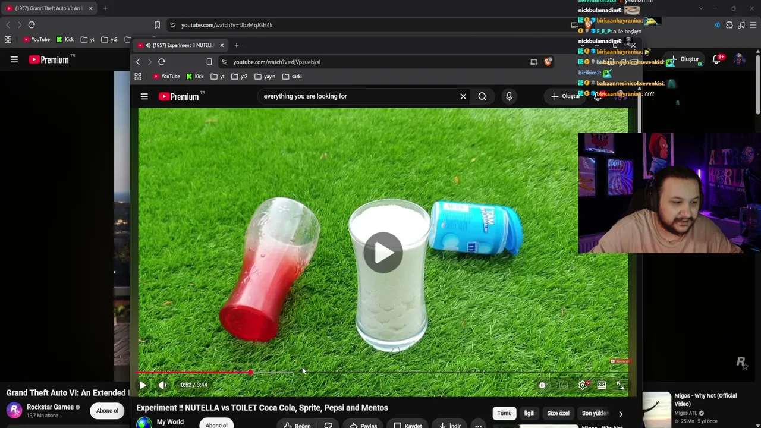Viewport: 761px width, 428px height.
Task: Open the account avatar in the back window
Action: tap(739, 59)
